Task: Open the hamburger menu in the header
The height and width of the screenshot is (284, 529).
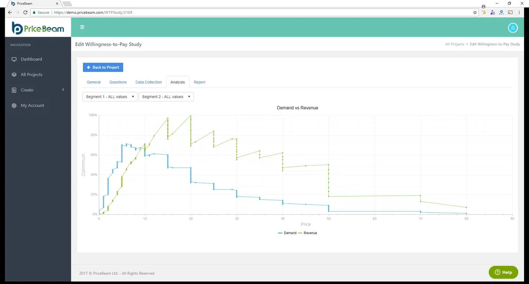Action: [82, 27]
